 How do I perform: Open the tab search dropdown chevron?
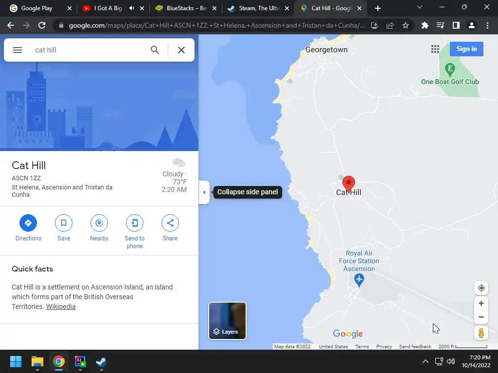[420, 7]
